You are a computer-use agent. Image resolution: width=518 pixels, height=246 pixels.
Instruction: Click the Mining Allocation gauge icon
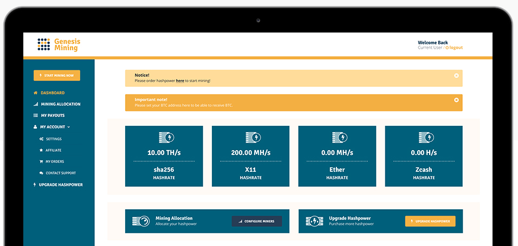coord(141,221)
